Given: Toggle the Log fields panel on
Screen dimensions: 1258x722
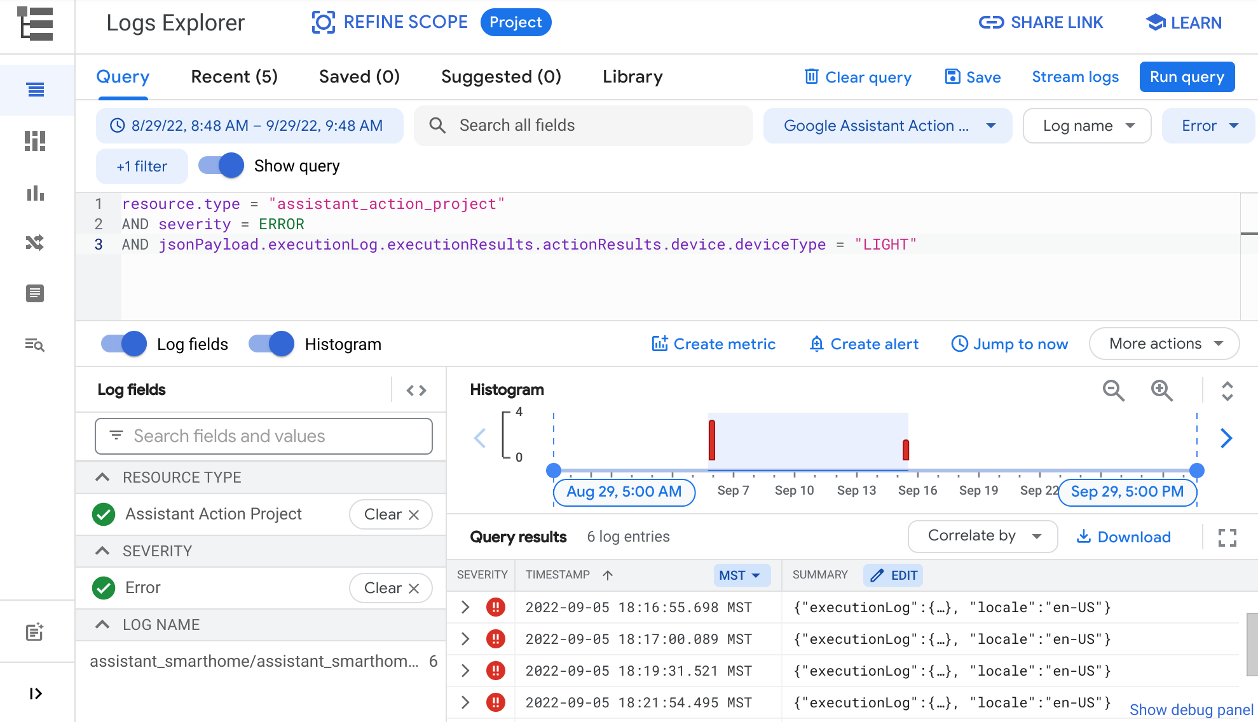Looking at the screenshot, I should point(122,344).
